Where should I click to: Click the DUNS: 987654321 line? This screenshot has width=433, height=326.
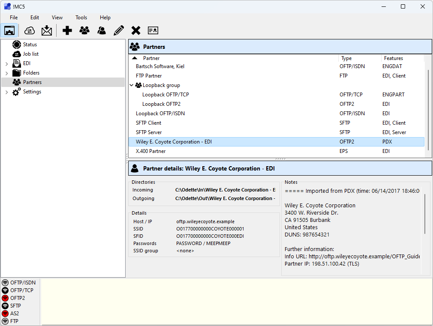(307, 235)
